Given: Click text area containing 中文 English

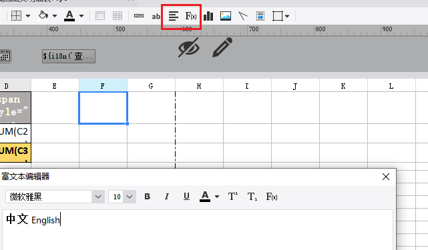Looking at the screenshot, I should (x=198, y=230).
